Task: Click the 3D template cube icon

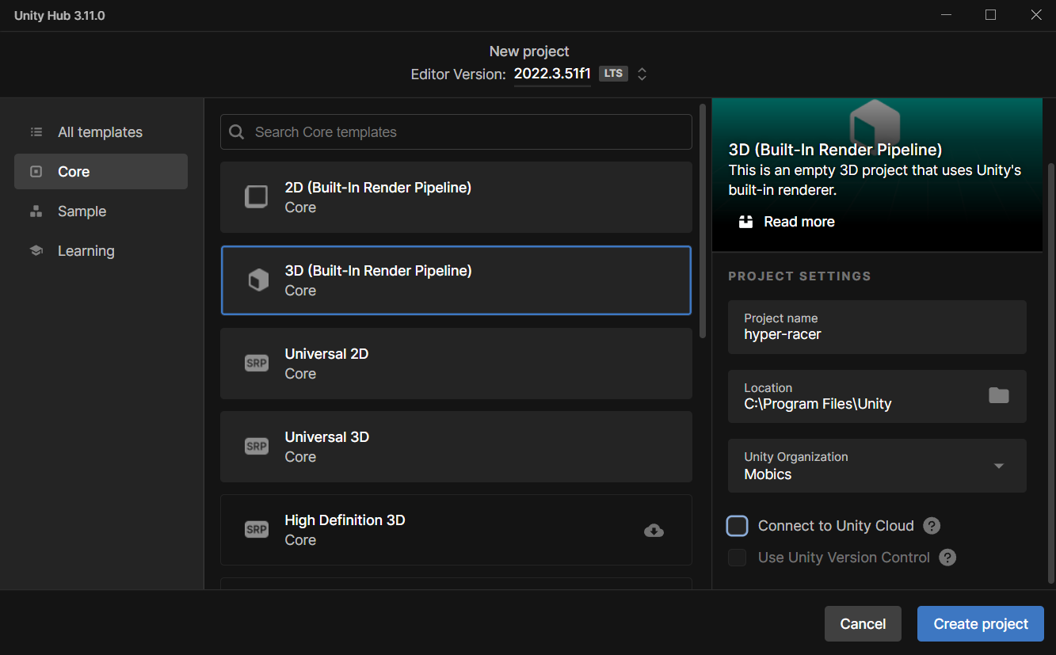Action: pos(258,280)
